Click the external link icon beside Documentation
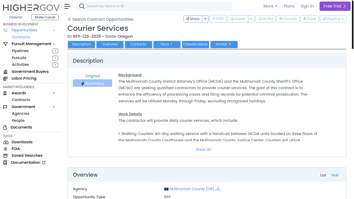Screen dimensions: 354x199 (x=44, y=163)
